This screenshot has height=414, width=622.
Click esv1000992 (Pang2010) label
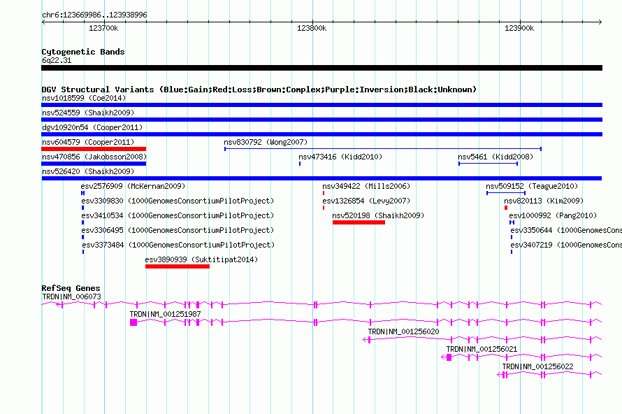[x=553, y=215]
